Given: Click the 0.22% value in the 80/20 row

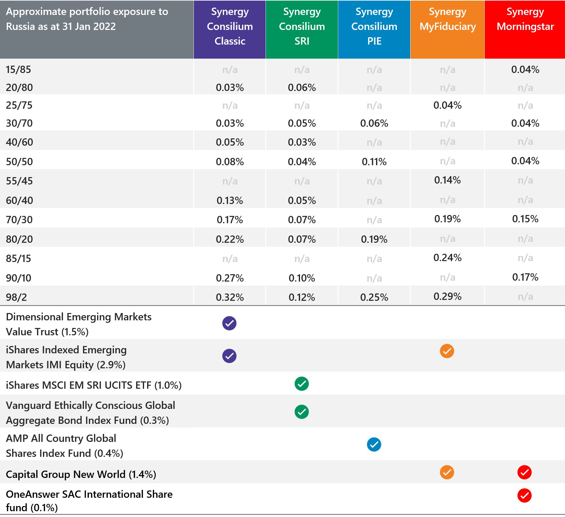Looking at the screenshot, I should (x=230, y=239).
